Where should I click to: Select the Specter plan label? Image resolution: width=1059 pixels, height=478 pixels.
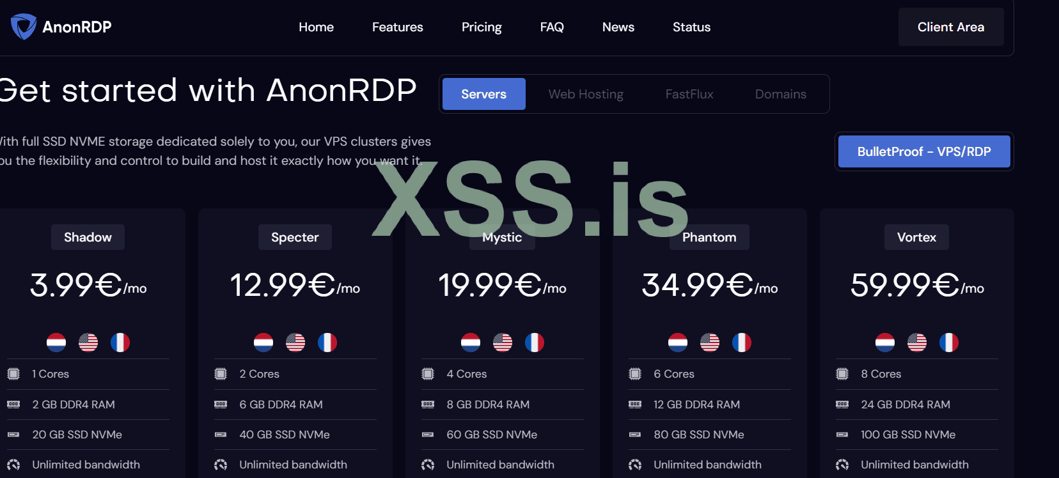pyautogui.click(x=295, y=237)
